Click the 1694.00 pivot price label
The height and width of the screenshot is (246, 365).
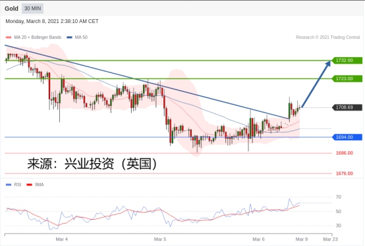tap(347, 137)
